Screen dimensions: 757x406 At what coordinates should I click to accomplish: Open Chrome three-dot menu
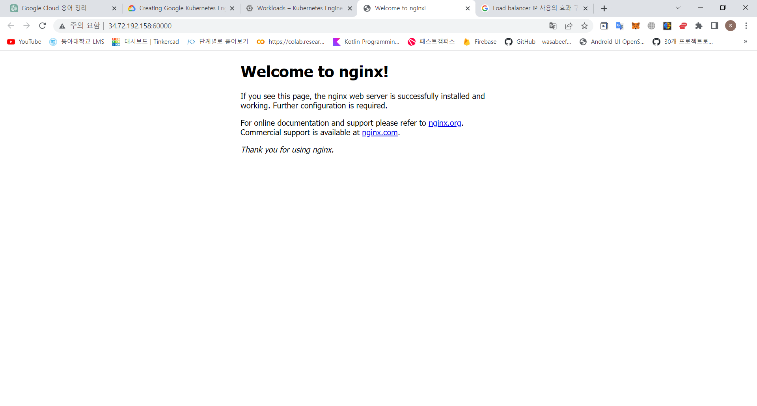pyautogui.click(x=746, y=26)
